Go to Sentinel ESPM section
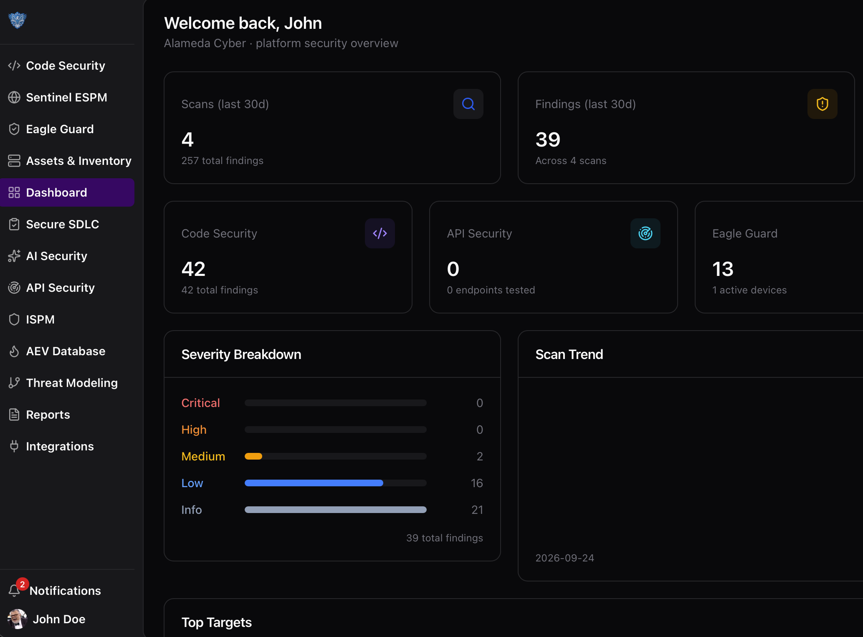The height and width of the screenshot is (637, 863). pyautogui.click(x=67, y=97)
